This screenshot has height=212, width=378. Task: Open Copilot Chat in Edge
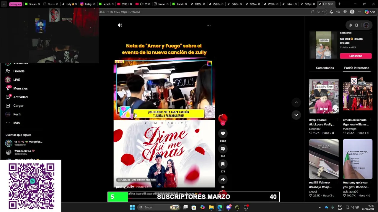(370, 12)
